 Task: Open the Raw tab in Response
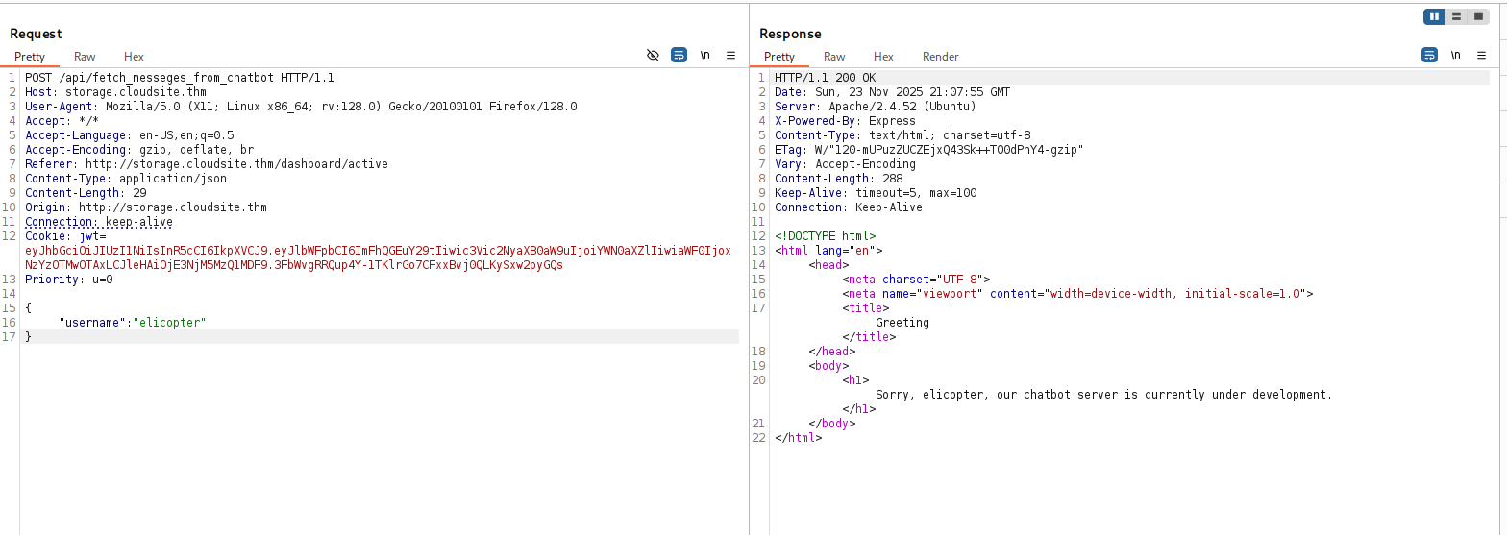(834, 57)
